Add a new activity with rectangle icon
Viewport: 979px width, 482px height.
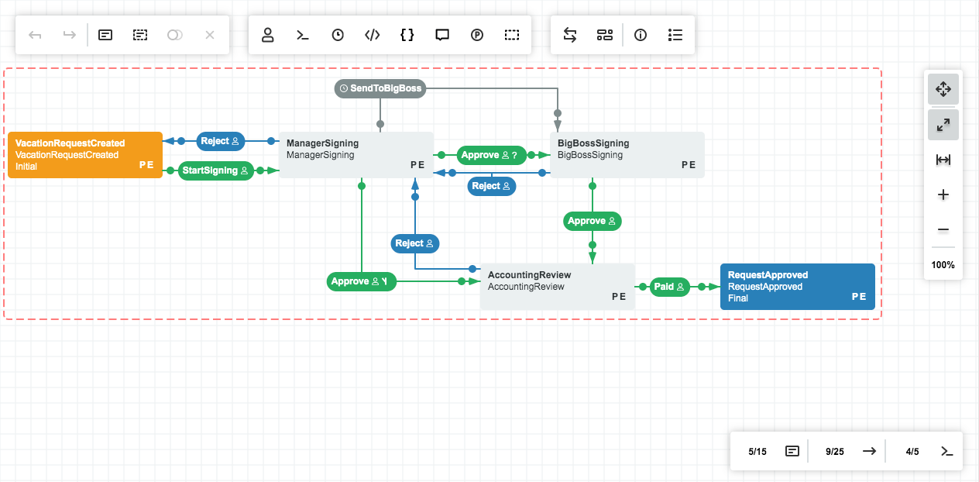click(105, 35)
